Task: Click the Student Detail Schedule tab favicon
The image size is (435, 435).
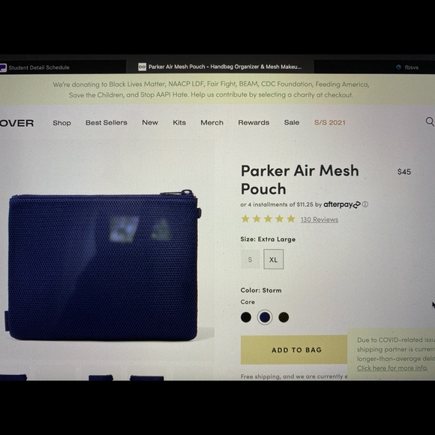Action: (x=3, y=67)
